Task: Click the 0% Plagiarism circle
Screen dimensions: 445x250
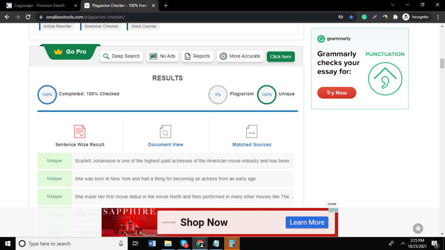Action: tap(218, 94)
